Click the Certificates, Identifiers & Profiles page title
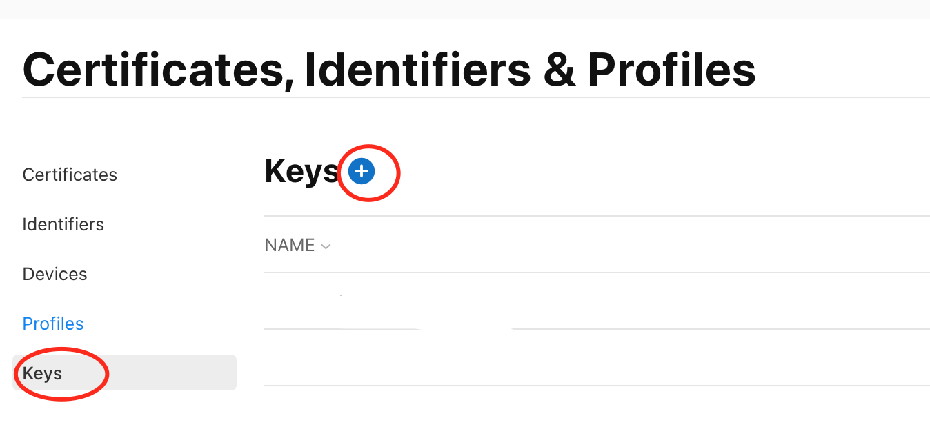 [389, 70]
